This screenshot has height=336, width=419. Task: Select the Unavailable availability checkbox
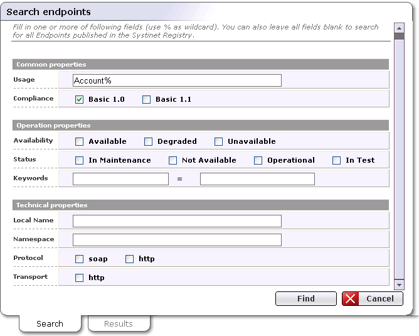point(218,141)
